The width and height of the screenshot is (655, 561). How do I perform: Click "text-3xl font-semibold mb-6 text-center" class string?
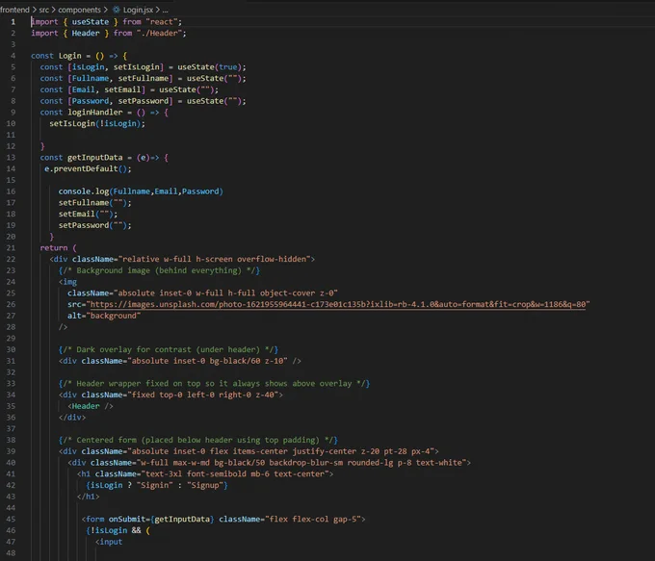(x=235, y=473)
